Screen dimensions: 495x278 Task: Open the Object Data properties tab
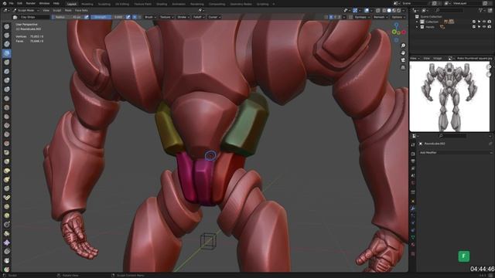[413, 237]
